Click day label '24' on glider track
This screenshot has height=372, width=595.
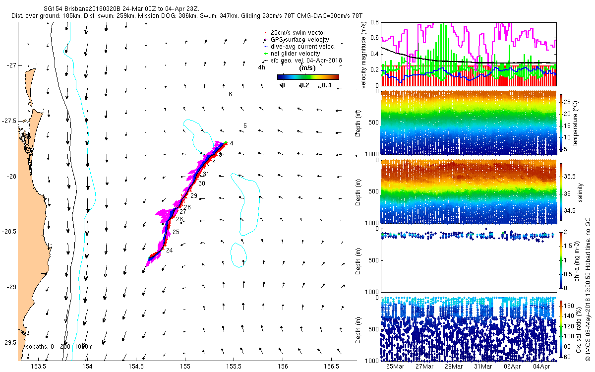pyautogui.click(x=169, y=250)
